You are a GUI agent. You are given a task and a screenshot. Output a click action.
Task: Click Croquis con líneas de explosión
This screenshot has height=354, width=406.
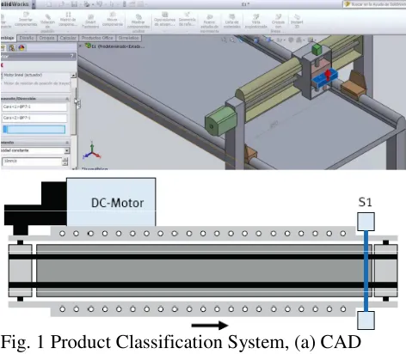(x=278, y=23)
